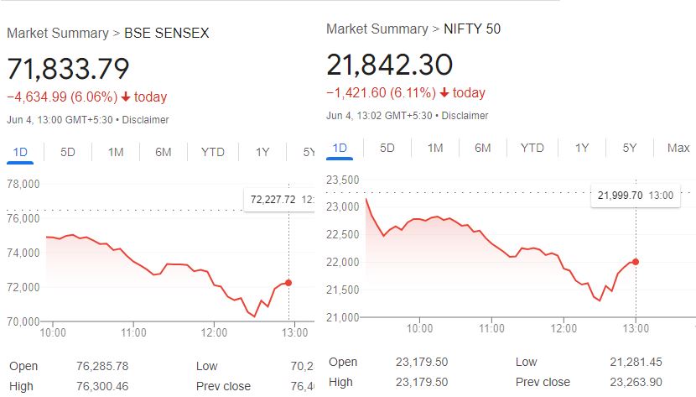Select YTD range on the SENSEX chart

pyautogui.click(x=213, y=152)
